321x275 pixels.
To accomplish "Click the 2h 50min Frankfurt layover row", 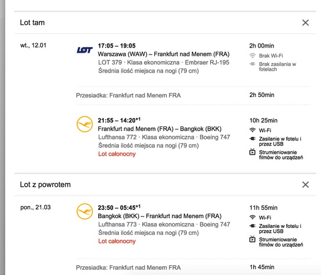I will click(193, 95).
